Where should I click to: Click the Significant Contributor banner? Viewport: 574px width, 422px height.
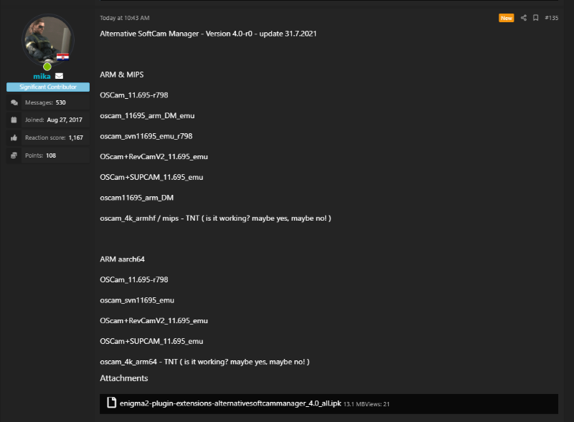click(48, 87)
